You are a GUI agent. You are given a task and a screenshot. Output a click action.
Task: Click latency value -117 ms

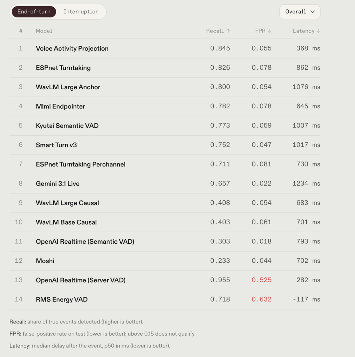[306, 300]
